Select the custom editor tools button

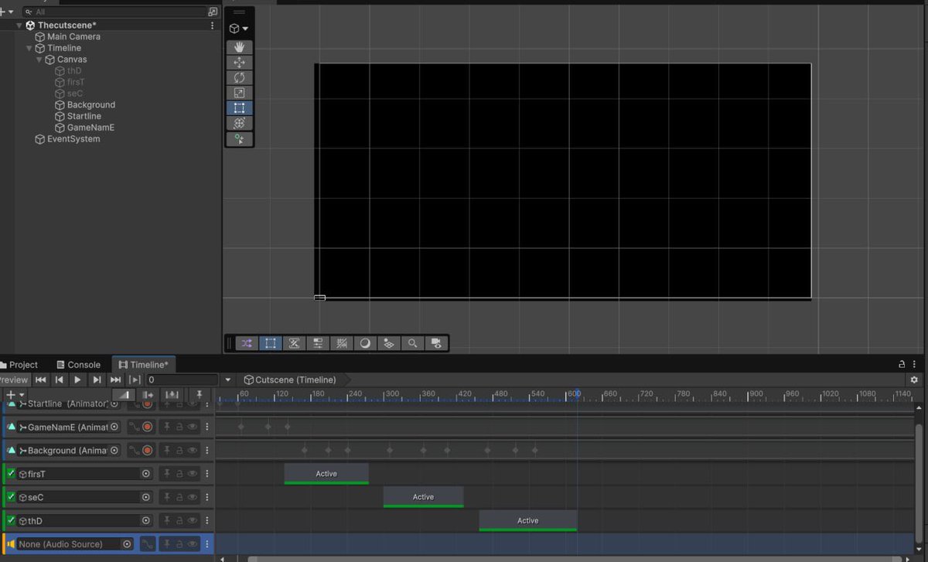[239, 139]
